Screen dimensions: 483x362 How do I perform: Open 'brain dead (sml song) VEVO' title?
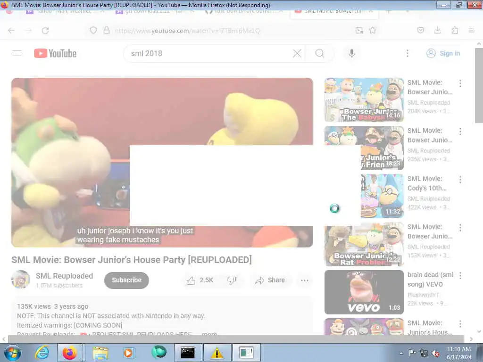pyautogui.click(x=430, y=280)
